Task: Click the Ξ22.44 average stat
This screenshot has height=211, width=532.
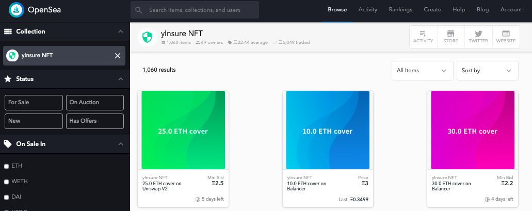Action: pyautogui.click(x=248, y=42)
